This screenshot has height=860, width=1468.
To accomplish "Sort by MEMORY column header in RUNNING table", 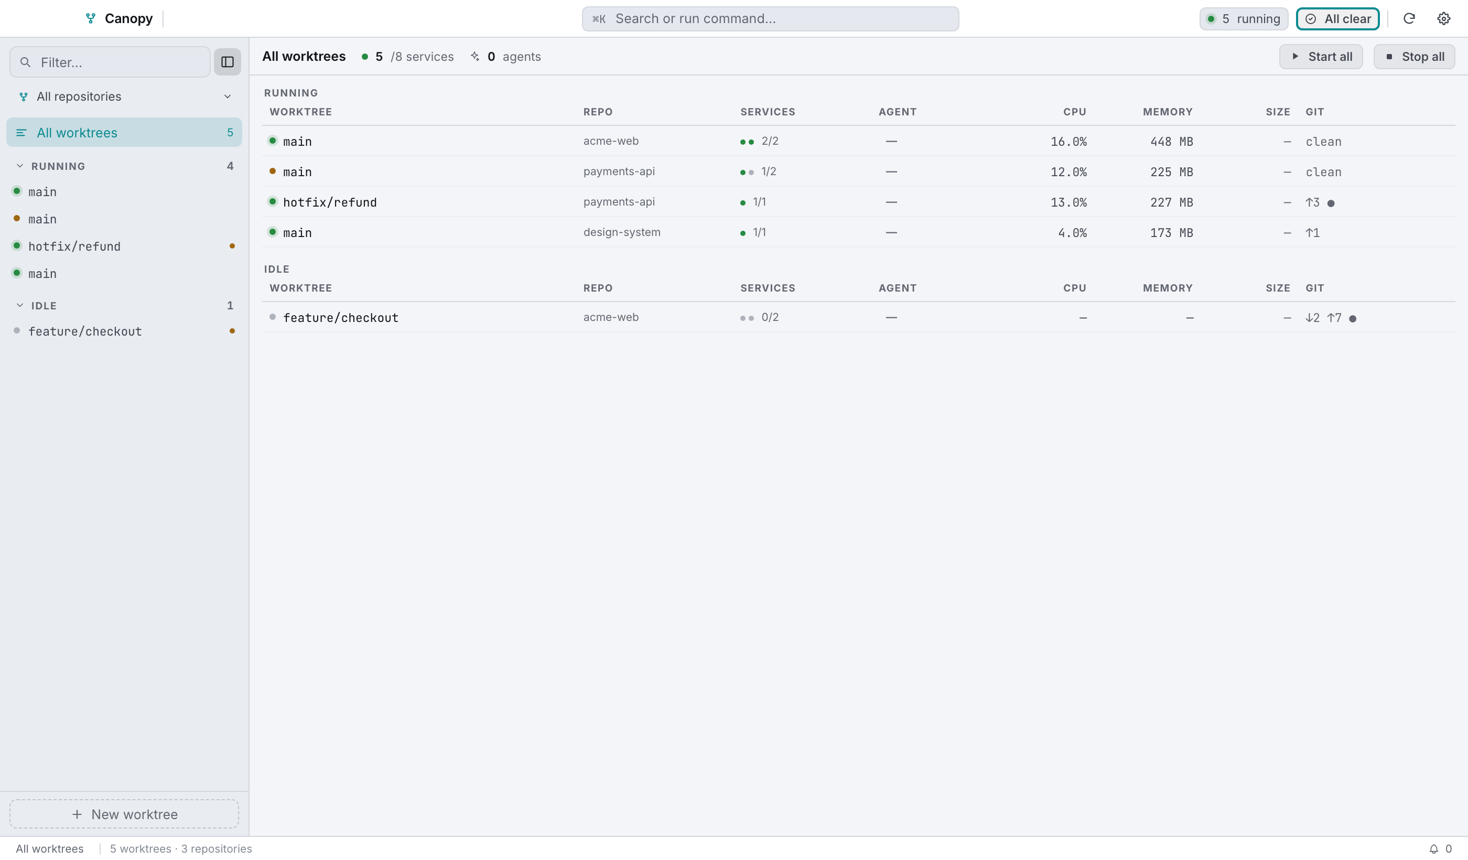I will [1168, 112].
